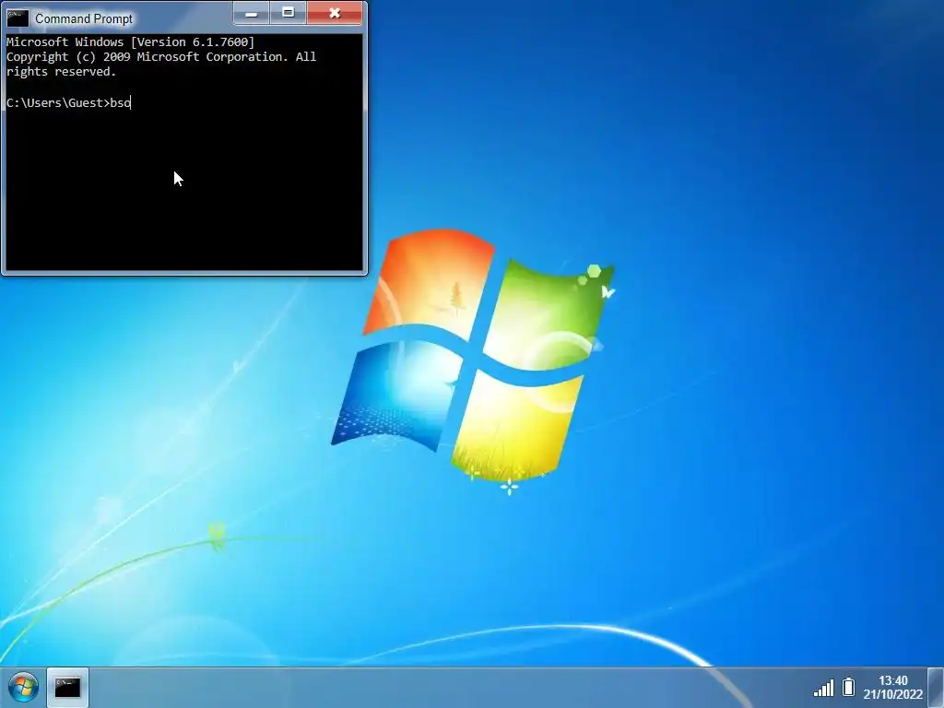Image resolution: width=944 pixels, height=708 pixels.
Task: Click the 'rights reserved.' line
Action: (61, 72)
